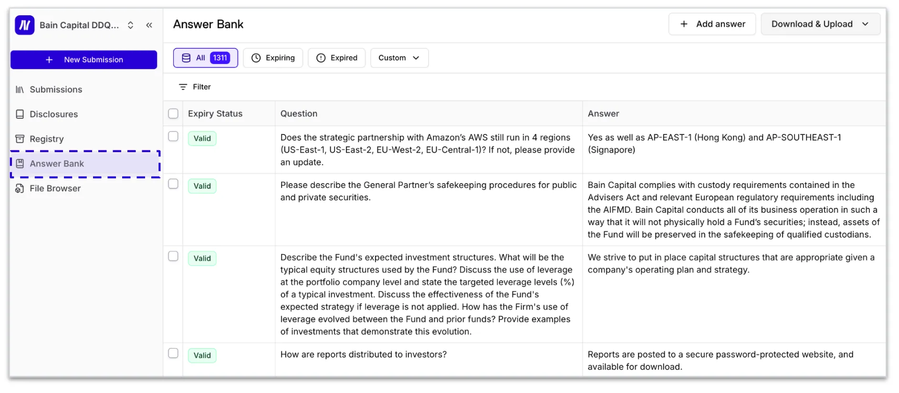The width and height of the screenshot is (899, 393).
Task: Click the alert icon beside Expired
Action: 321,58
